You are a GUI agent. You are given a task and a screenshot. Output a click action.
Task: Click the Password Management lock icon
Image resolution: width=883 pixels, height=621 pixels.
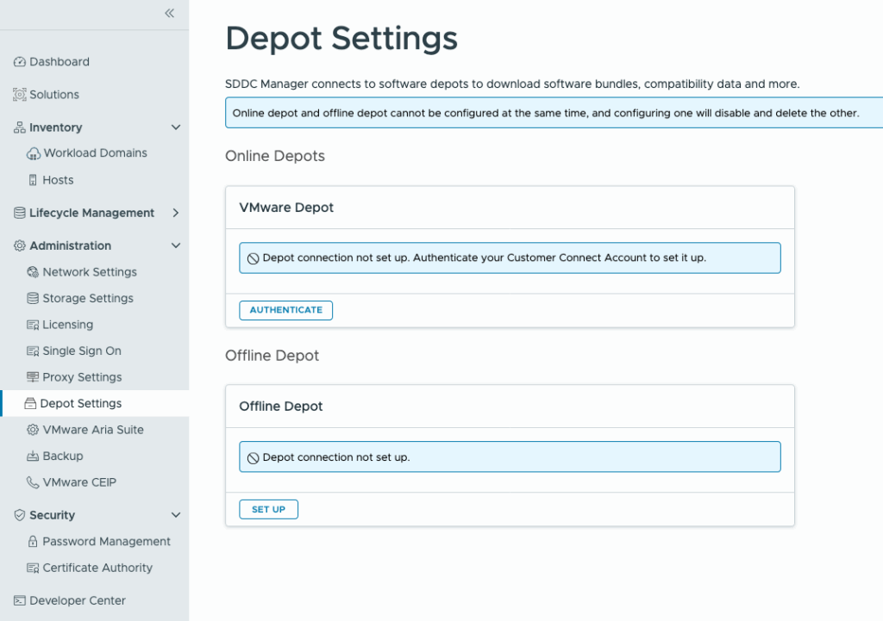[x=34, y=542]
